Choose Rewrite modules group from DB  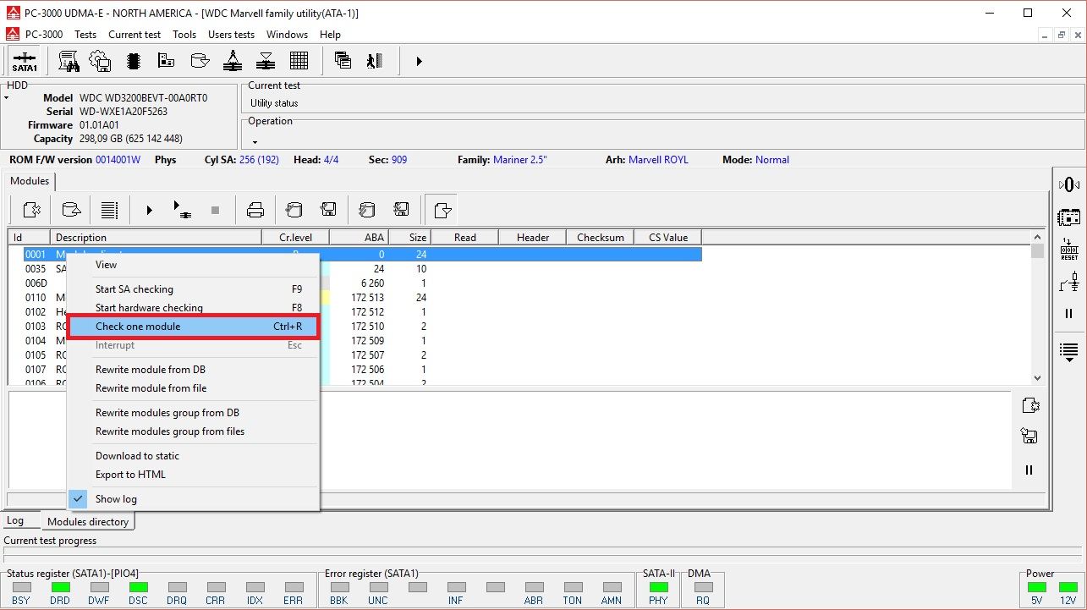tap(193, 413)
